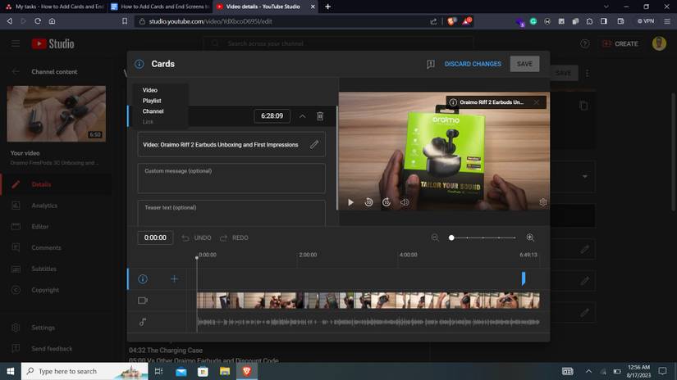Reload the page
677x380 pixels.
(38, 21)
